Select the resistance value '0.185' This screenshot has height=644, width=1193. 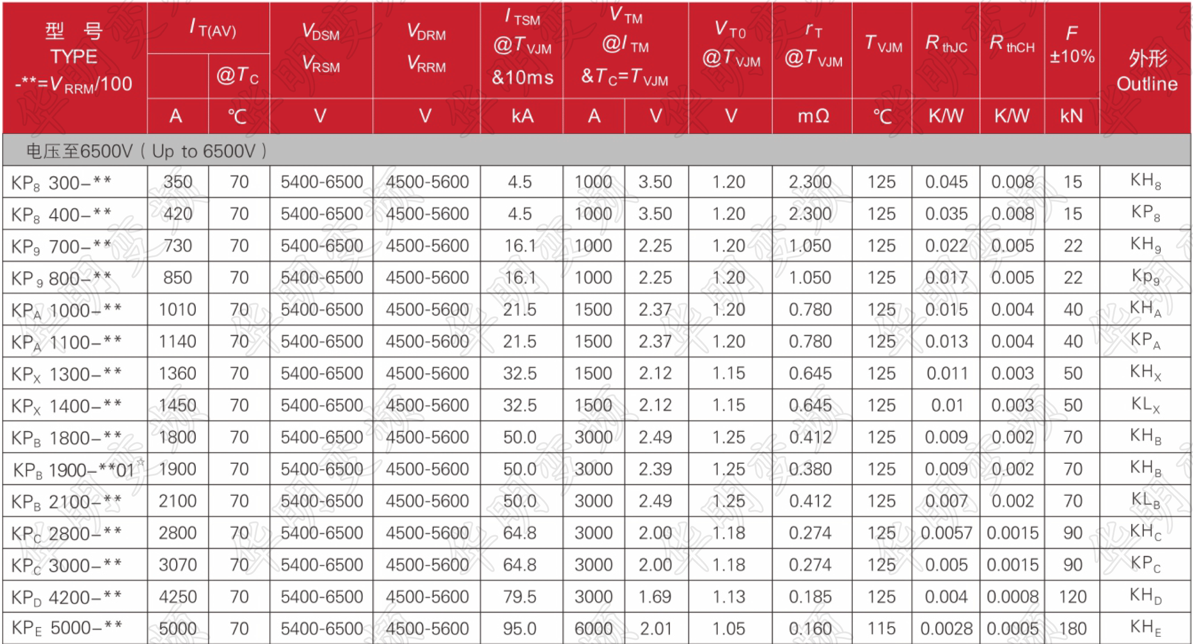811,597
